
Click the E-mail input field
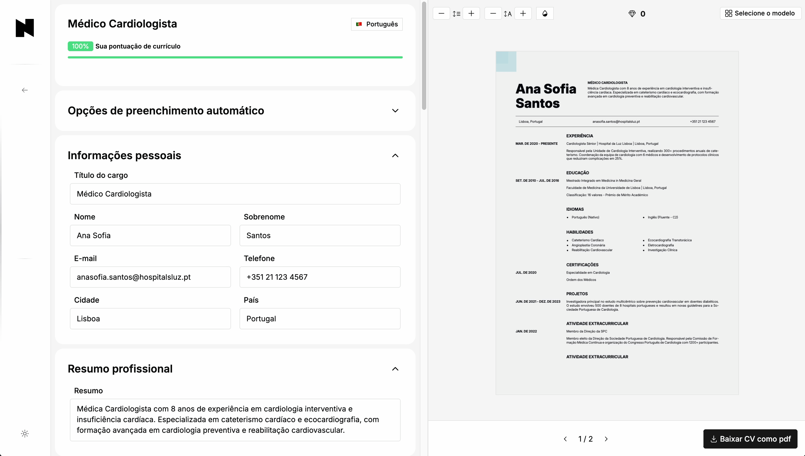coord(150,277)
